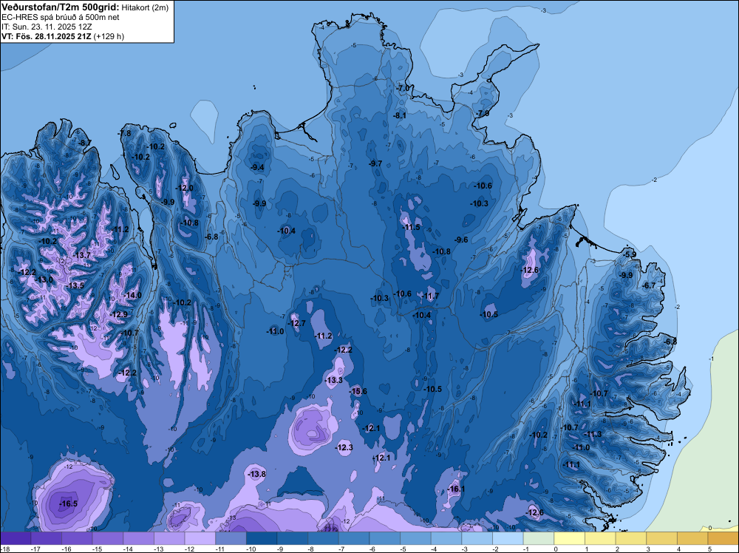Click the -8.1 temperature label
Screen dimensions: 739x553
400,115
